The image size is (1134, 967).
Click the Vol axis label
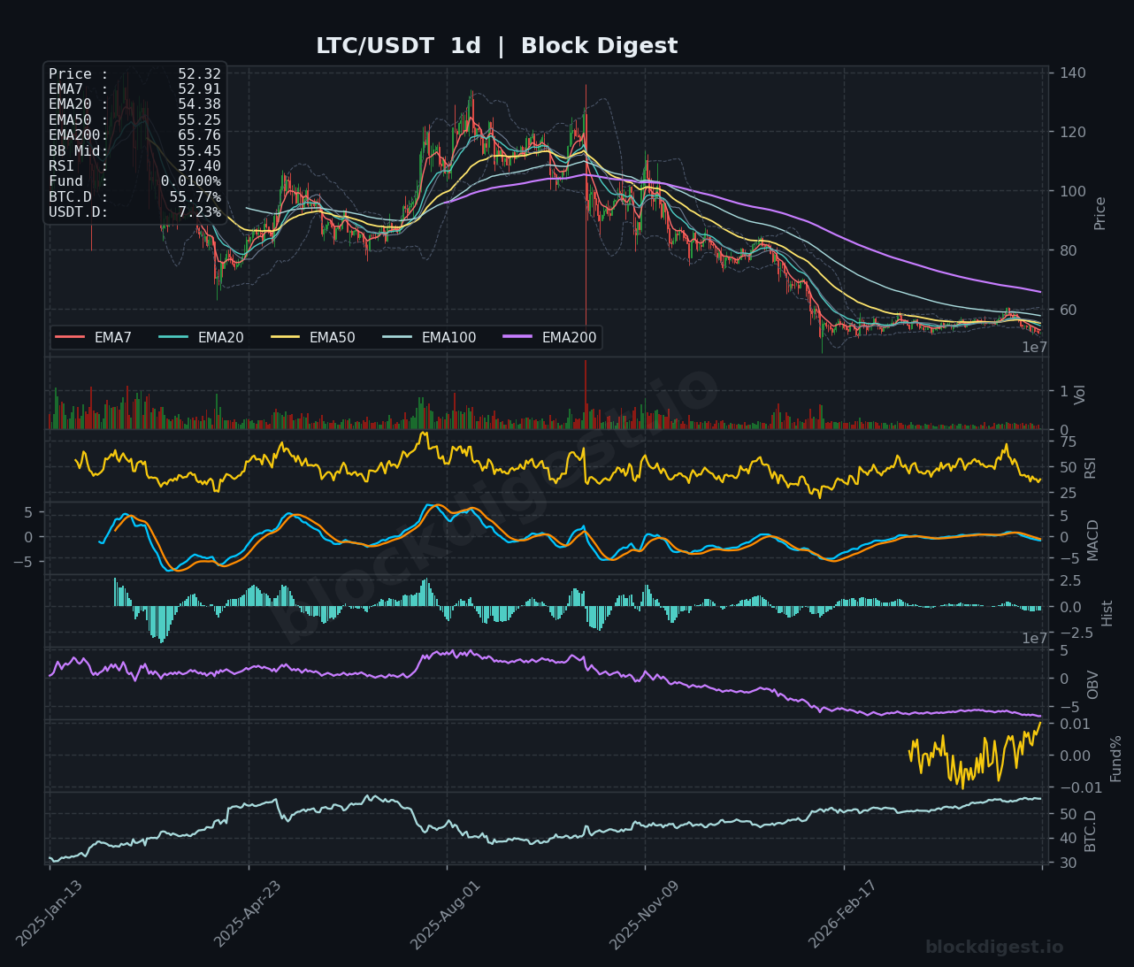point(1080,395)
